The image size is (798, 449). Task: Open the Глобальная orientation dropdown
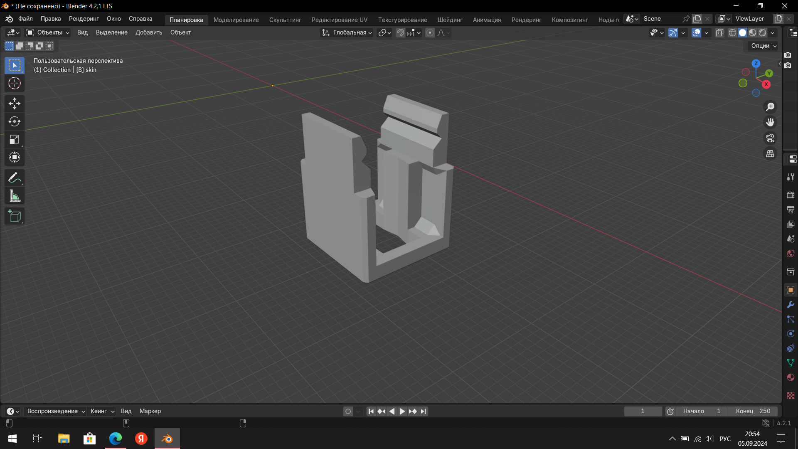pos(347,32)
